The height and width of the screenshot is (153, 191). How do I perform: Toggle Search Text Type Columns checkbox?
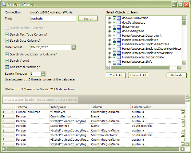[x=7, y=34]
